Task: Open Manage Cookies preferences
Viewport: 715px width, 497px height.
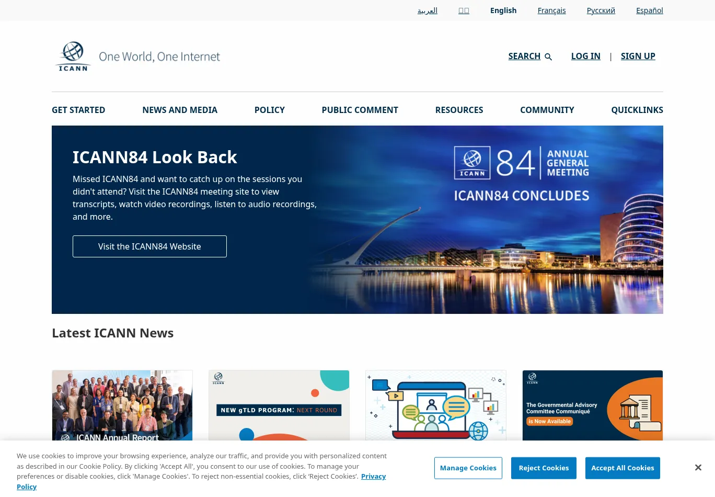Action: point(468,468)
